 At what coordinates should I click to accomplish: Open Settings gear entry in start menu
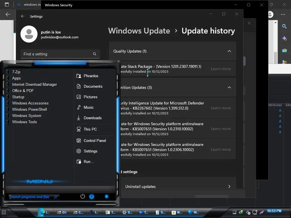click(x=90, y=151)
